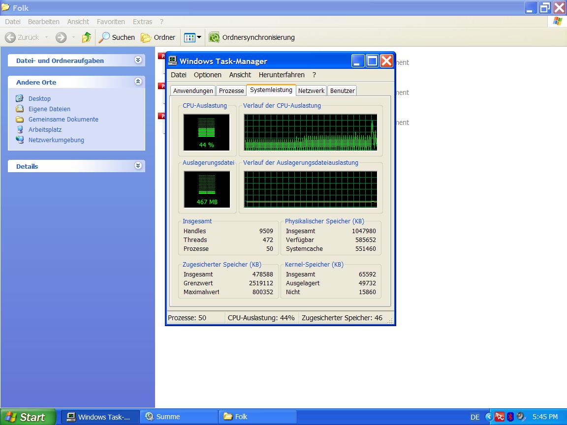Switch to the Prozesse tab

pos(231,91)
